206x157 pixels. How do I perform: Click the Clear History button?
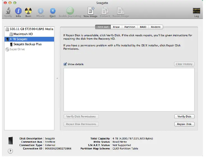coord(184,64)
